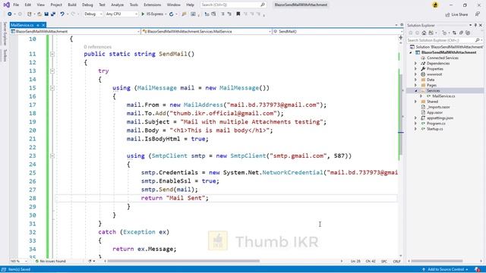This screenshot has height=273, width=486.
Task: Open the editor zoom level dropdown
Action: (18, 262)
